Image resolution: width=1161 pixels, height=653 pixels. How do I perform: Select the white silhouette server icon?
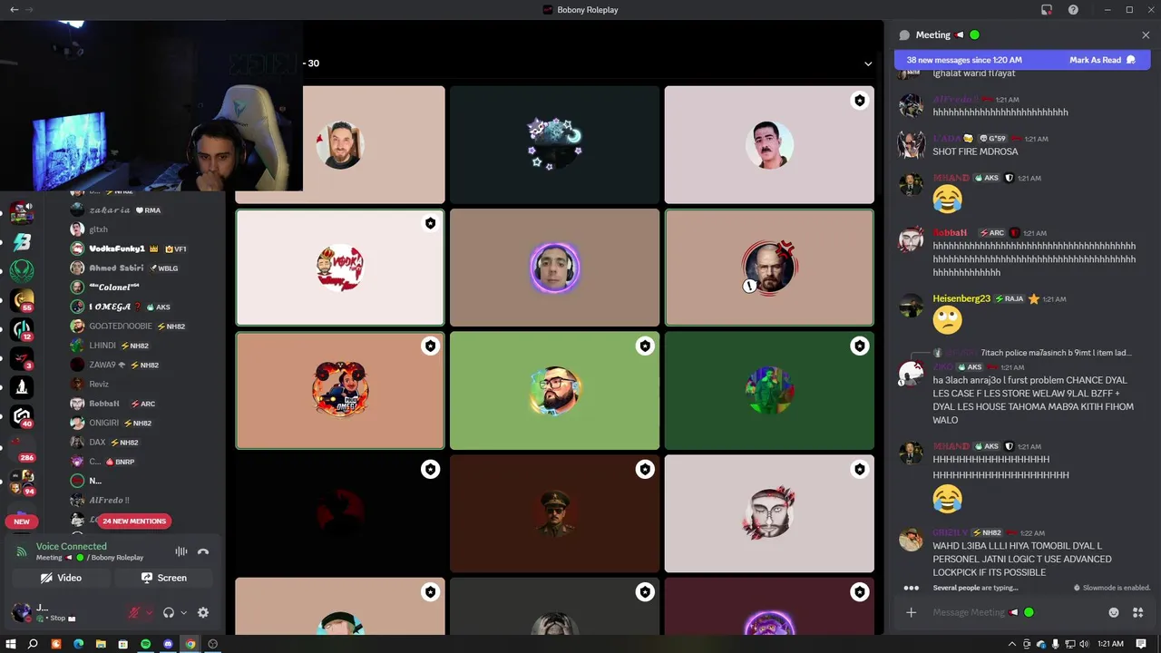click(22, 387)
